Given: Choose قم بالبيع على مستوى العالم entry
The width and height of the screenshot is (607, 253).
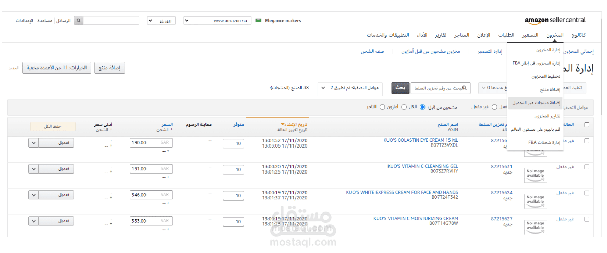Looking at the screenshot, I should [536, 129].
